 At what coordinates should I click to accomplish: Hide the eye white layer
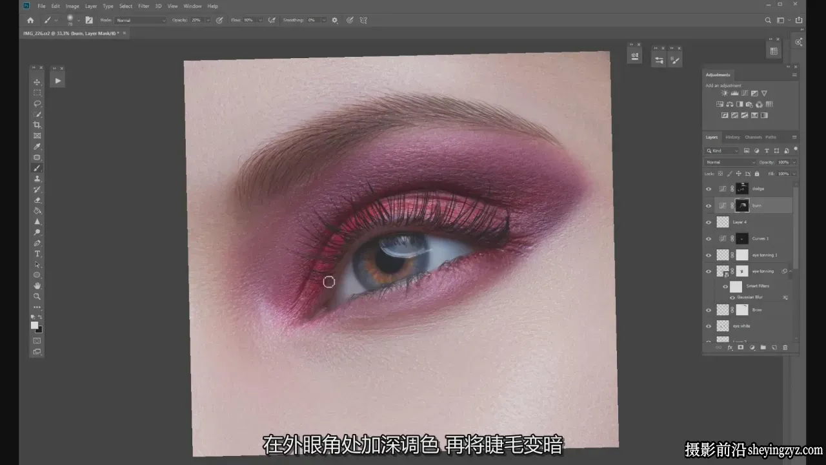point(709,326)
